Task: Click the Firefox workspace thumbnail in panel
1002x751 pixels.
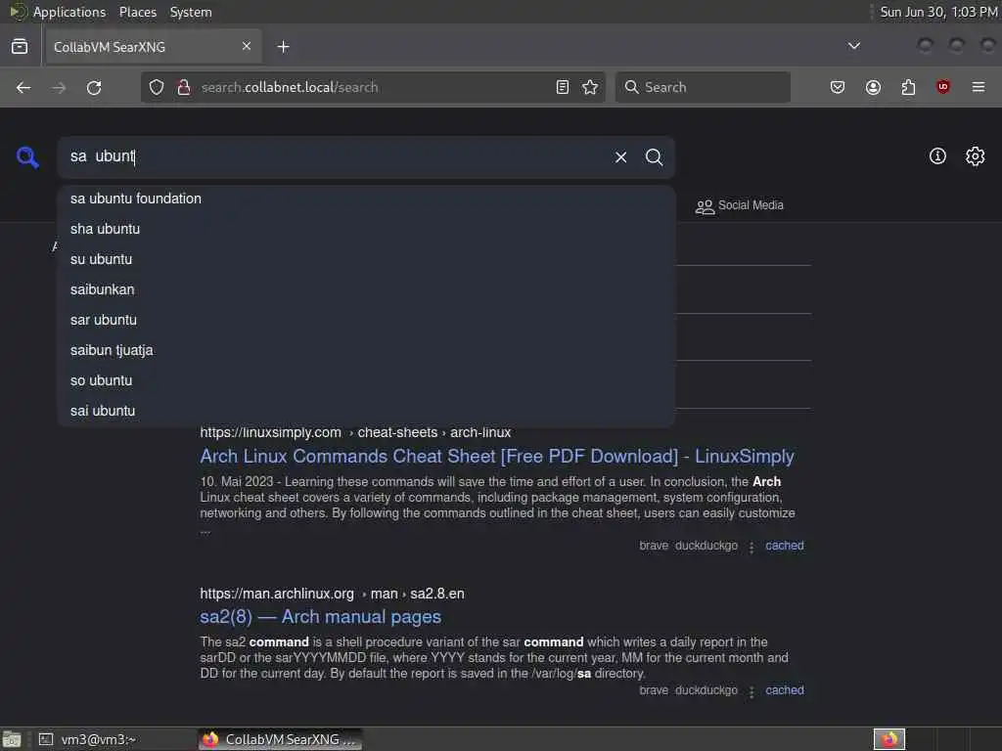Action: pyautogui.click(x=889, y=739)
